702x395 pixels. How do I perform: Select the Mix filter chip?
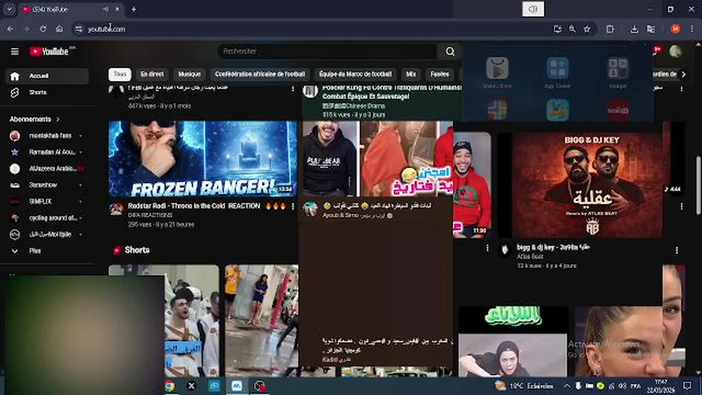[x=411, y=74]
